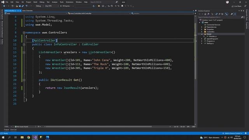Click the search magnifier icon in title bar
249x140 pixels.
coord(117,2)
